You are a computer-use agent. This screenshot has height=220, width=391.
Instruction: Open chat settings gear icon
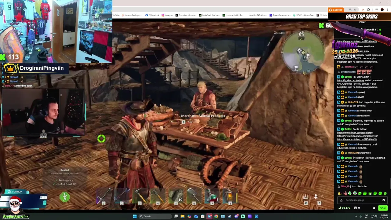(374, 208)
